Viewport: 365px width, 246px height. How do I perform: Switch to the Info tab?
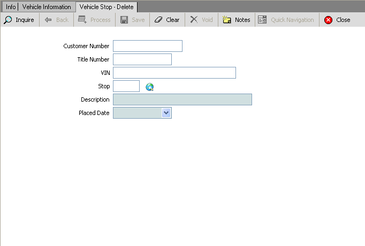[11, 7]
